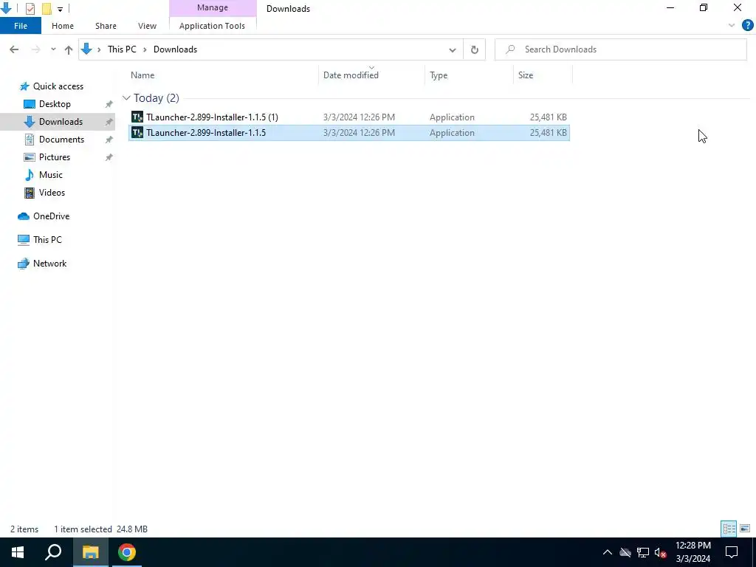Click the Manage contextual tab

[x=213, y=7]
